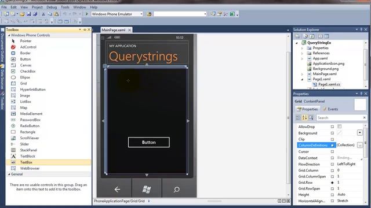This screenshot has width=371, height=208.
Task: Click the PhoneApplicationPage/Grid/Grid breadcrumb path
Action: (119, 201)
